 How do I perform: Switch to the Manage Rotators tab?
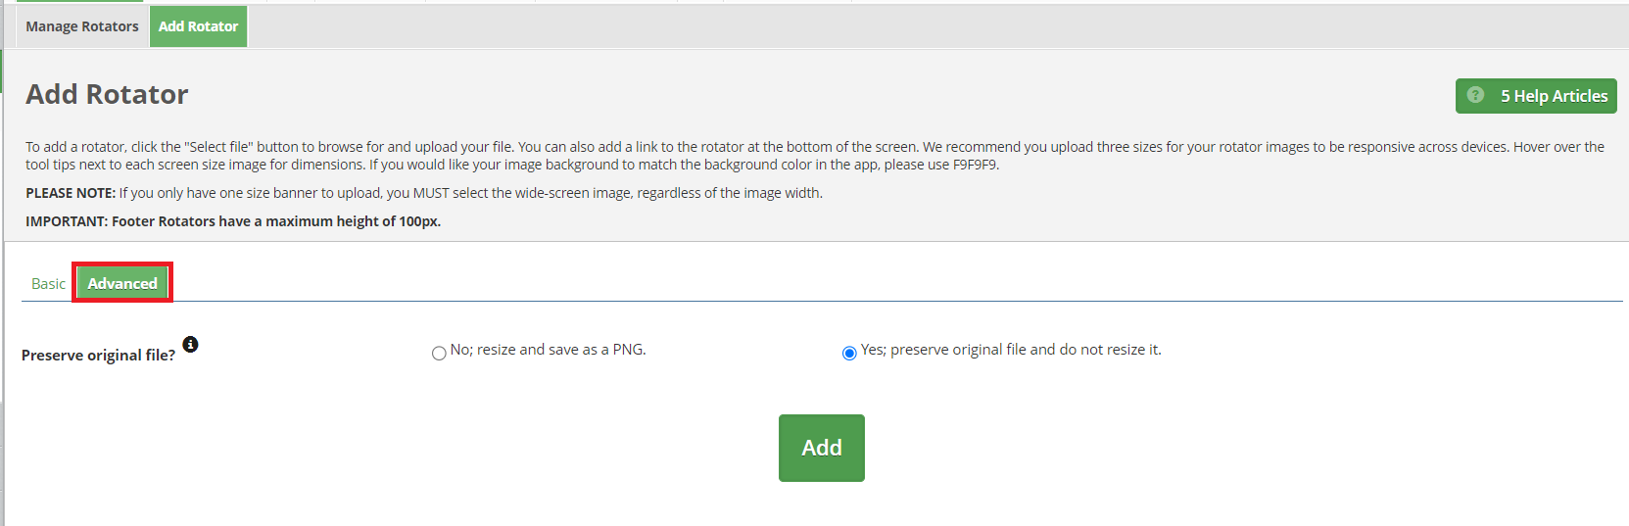[x=82, y=26]
